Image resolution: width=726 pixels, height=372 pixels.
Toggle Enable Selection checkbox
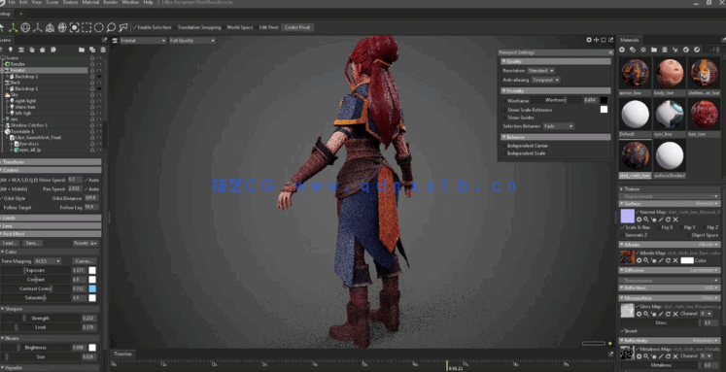[135, 27]
